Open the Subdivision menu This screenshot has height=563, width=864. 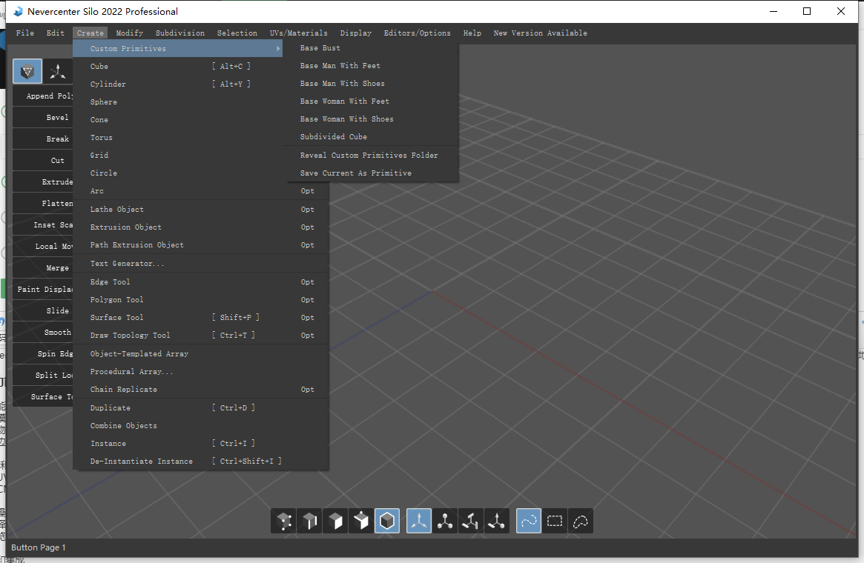click(x=180, y=33)
